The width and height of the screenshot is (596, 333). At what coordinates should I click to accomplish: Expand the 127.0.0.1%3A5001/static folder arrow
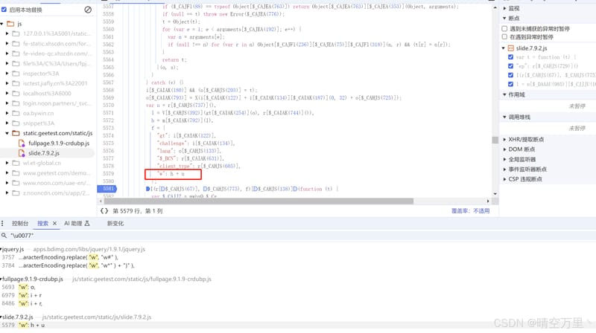[x=7, y=33]
